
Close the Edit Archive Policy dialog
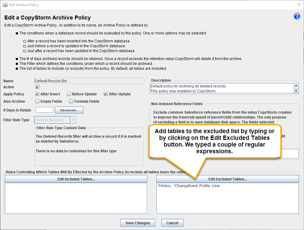coord(299,5)
